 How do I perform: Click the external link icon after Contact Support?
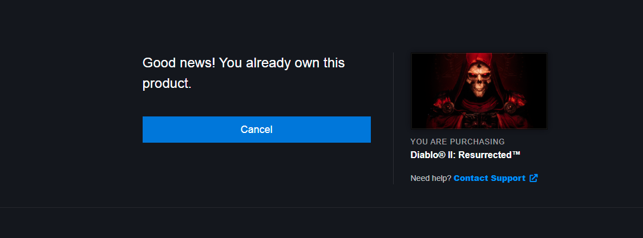click(533, 178)
